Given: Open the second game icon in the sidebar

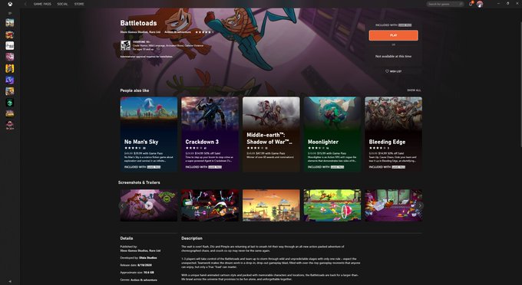Looking at the screenshot, I should pos(10,34).
